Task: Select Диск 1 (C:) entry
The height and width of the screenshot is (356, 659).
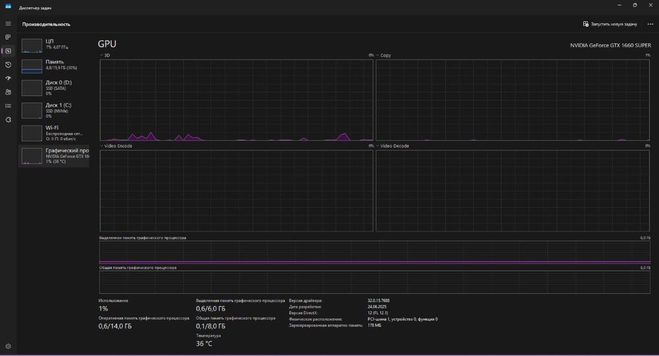Action: pos(54,111)
